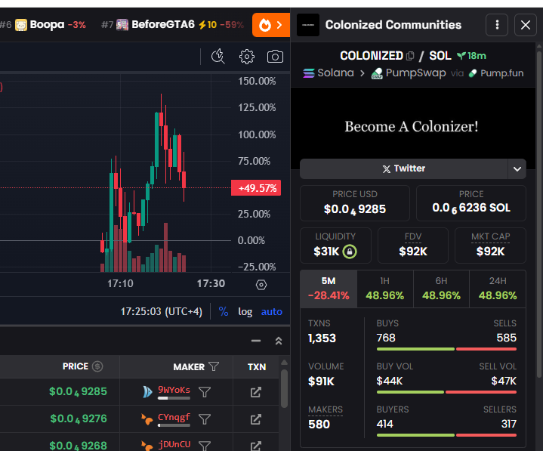Filter transactions by maker CYnqgf
The width and height of the screenshot is (543, 451).
(205, 419)
